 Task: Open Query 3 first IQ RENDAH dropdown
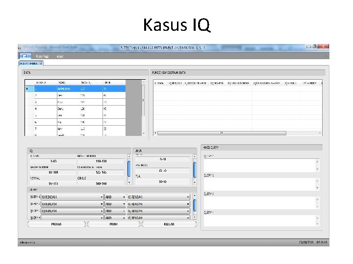coord(72,211)
